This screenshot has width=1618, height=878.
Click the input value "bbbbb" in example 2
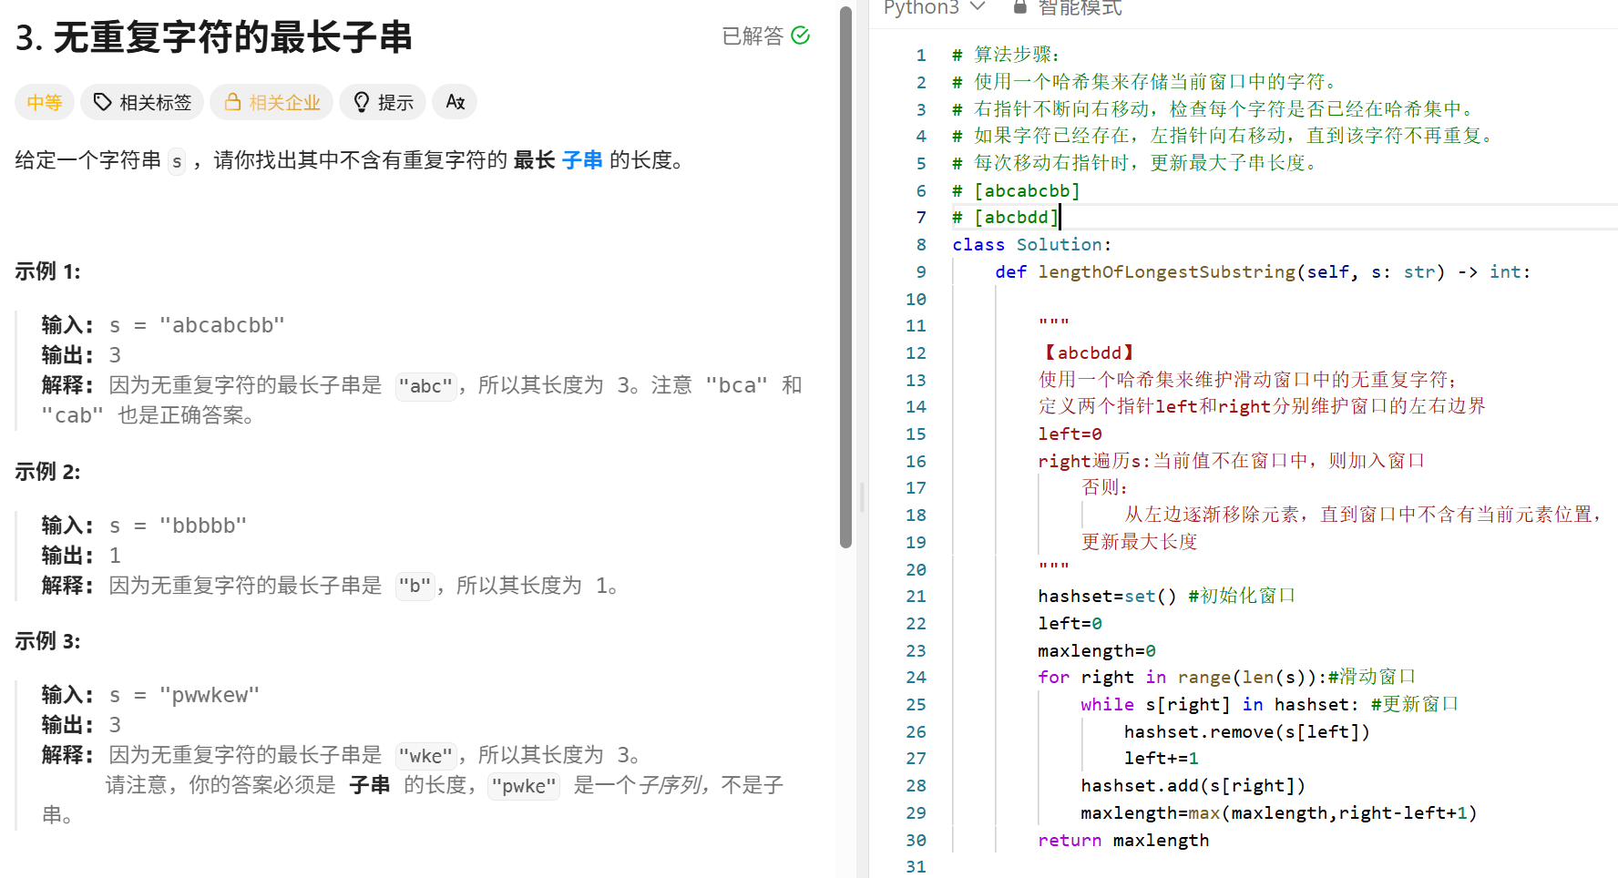pos(203,526)
